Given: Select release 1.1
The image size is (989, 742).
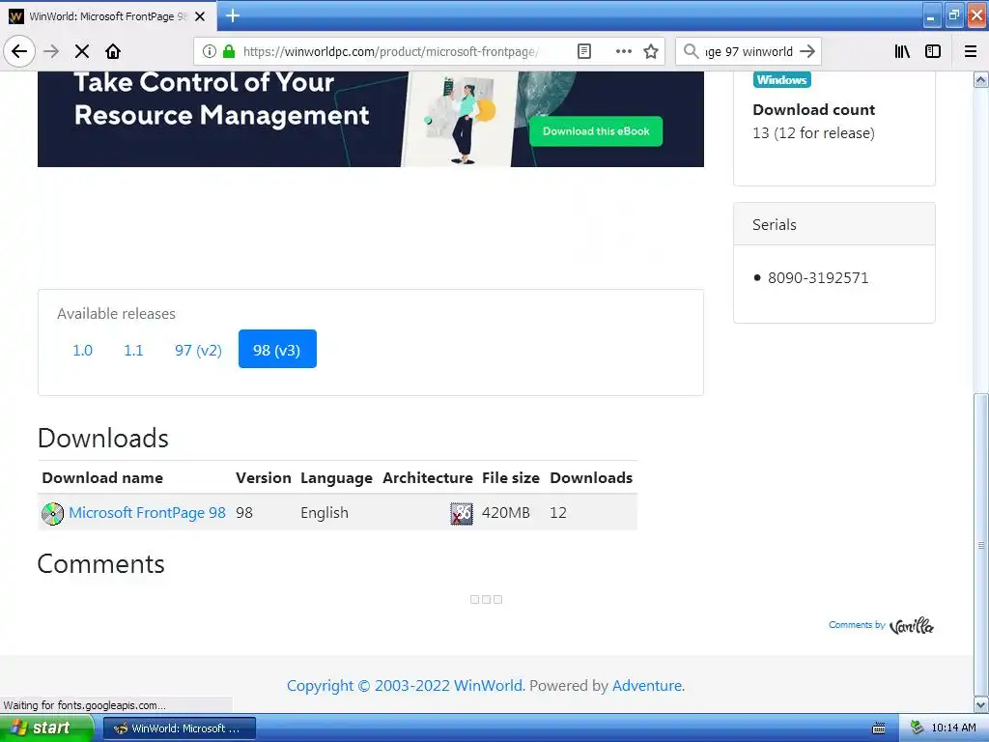Looking at the screenshot, I should [133, 350].
